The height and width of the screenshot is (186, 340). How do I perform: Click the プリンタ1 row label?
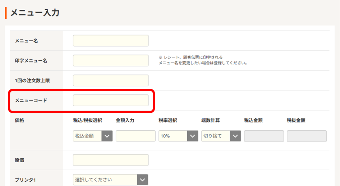tap(25, 180)
